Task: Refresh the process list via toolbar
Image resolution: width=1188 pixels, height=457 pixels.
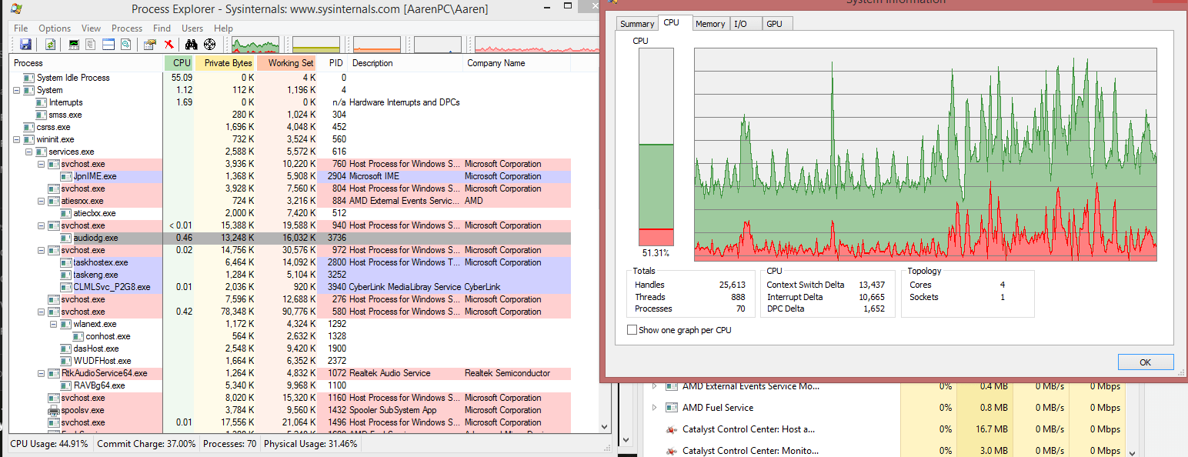Action: tap(50, 44)
